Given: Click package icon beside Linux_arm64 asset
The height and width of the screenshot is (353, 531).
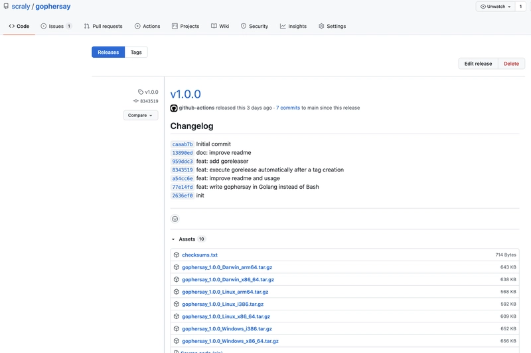Looking at the screenshot, I should [176, 292].
